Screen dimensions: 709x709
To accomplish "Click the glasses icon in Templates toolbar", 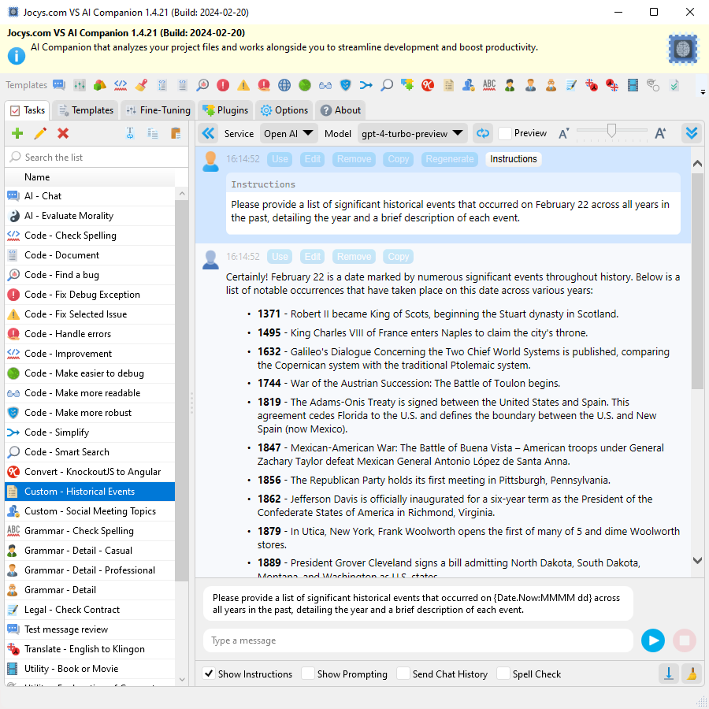I will point(325,85).
